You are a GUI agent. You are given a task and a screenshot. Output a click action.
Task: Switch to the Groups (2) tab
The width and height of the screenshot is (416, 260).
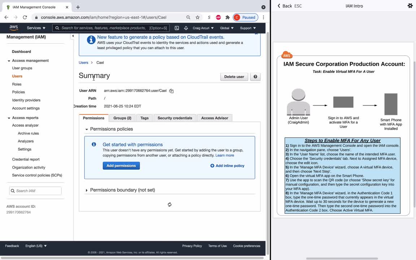click(122, 118)
